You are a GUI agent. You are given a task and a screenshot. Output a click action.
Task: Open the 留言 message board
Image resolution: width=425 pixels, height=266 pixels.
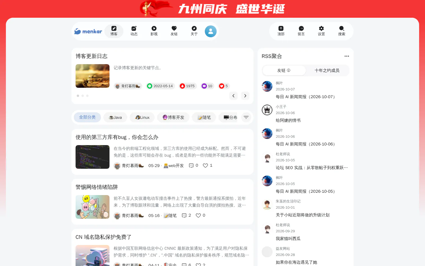[301, 31]
